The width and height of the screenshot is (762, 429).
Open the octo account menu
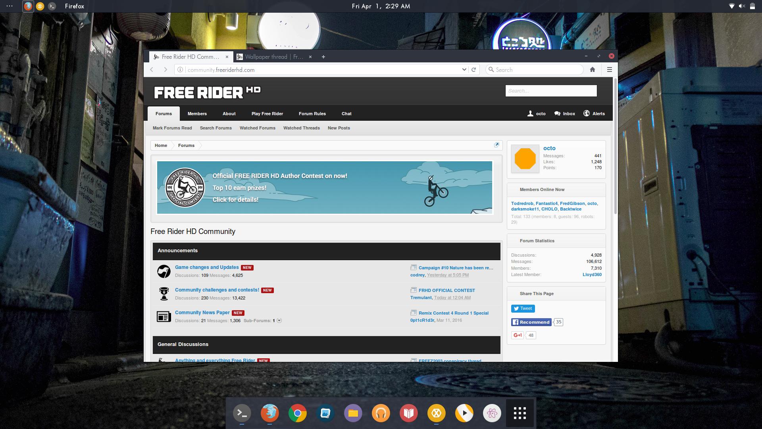tap(537, 114)
